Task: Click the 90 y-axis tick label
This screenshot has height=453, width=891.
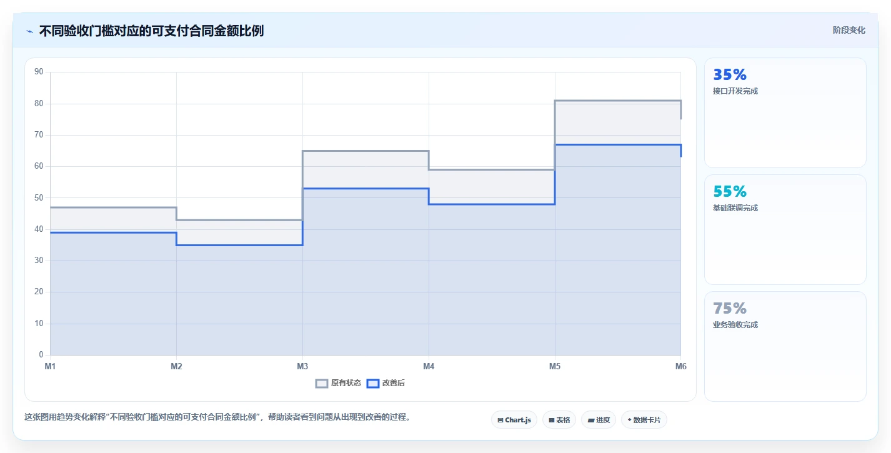Action: click(x=39, y=72)
